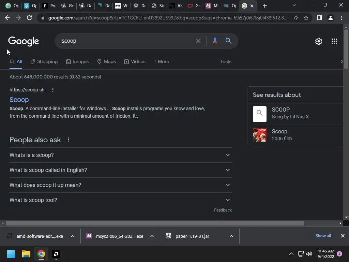Show hidden system tray icons

point(291,254)
